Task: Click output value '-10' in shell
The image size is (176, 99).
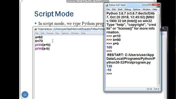Action: coord(109,70)
